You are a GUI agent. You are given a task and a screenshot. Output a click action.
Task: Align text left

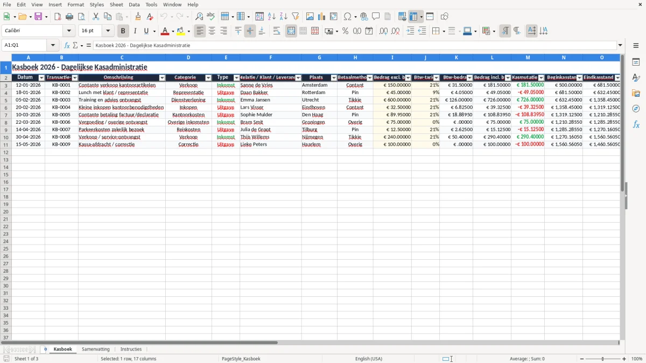pos(200,31)
